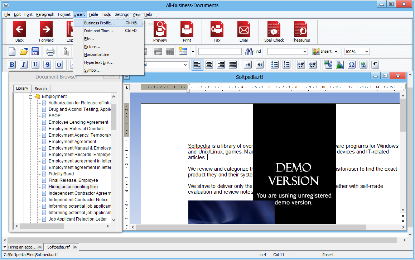Click the table grid icon before the star table

coord(170,51)
